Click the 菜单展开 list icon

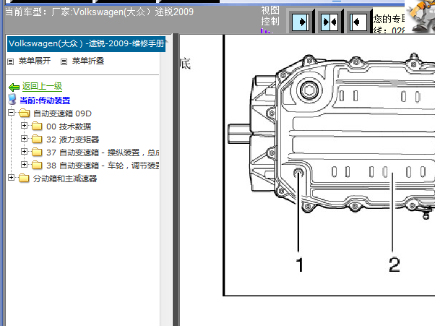coord(11,61)
